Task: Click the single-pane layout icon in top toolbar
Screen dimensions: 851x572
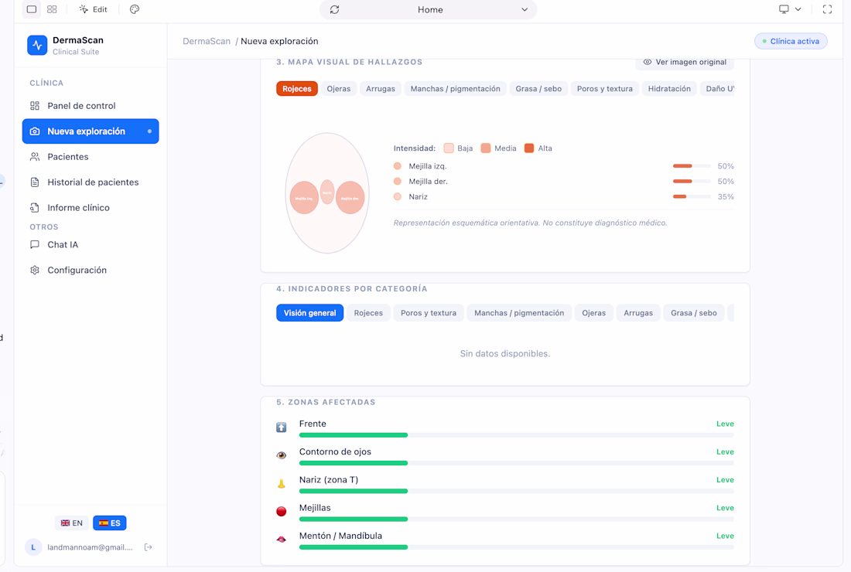Action: coord(32,9)
